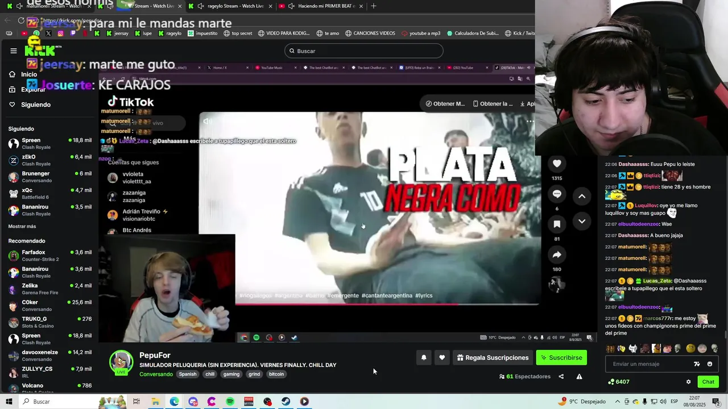
Task: Open Microsoft Edge from taskbar
Action: pos(174,402)
